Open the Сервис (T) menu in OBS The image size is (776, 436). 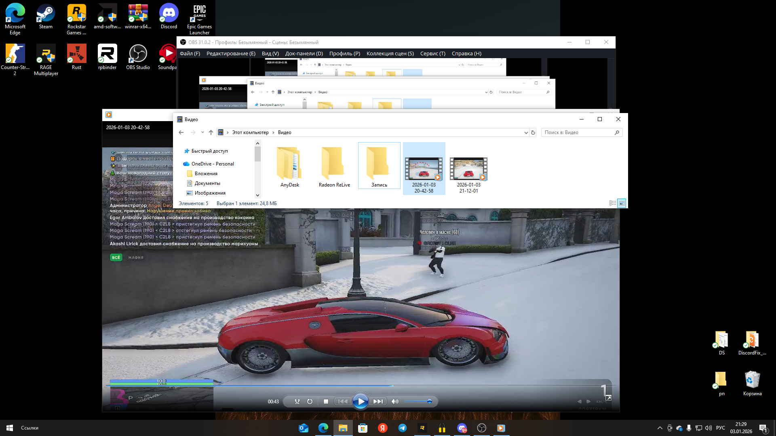click(x=432, y=53)
